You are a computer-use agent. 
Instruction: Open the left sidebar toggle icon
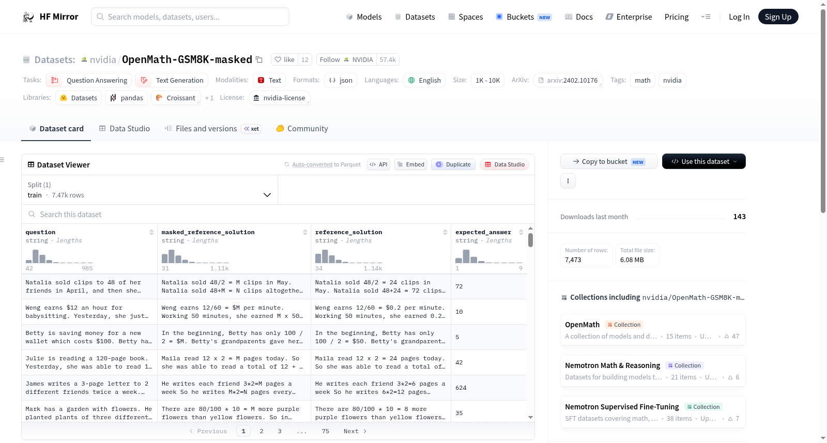pos(3,160)
